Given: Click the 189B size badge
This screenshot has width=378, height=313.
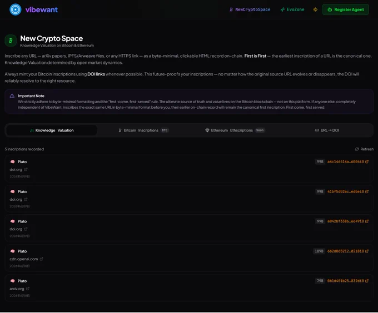Looking at the screenshot, I should (319, 251).
